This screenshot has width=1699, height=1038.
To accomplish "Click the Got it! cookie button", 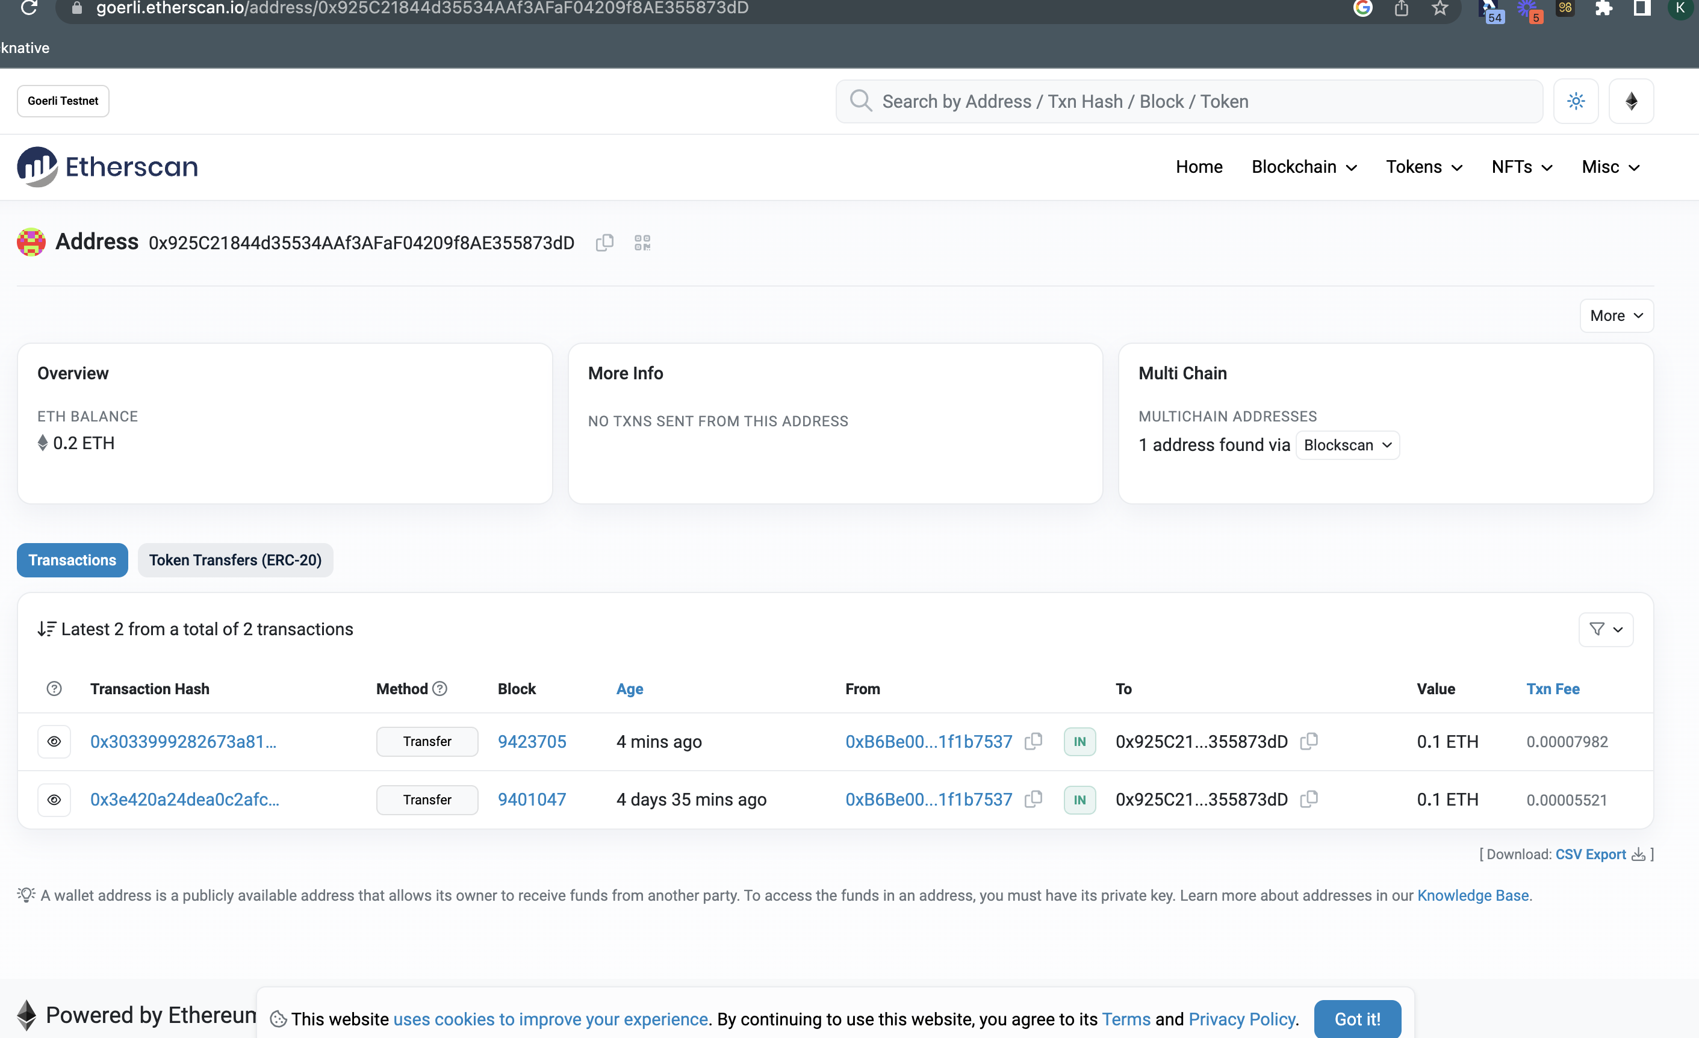I will [1356, 1019].
